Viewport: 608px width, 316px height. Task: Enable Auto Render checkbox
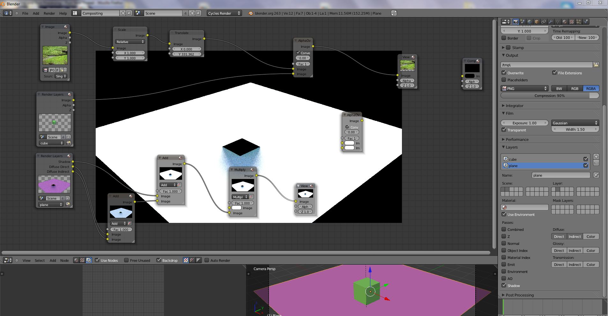click(207, 260)
